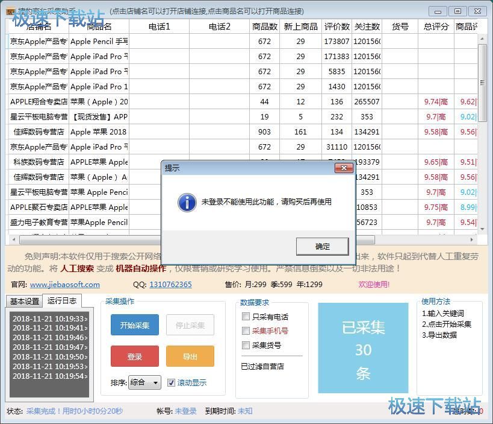Click the 电话2 column header
Screen dimensions: 493x424
[220, 27]
